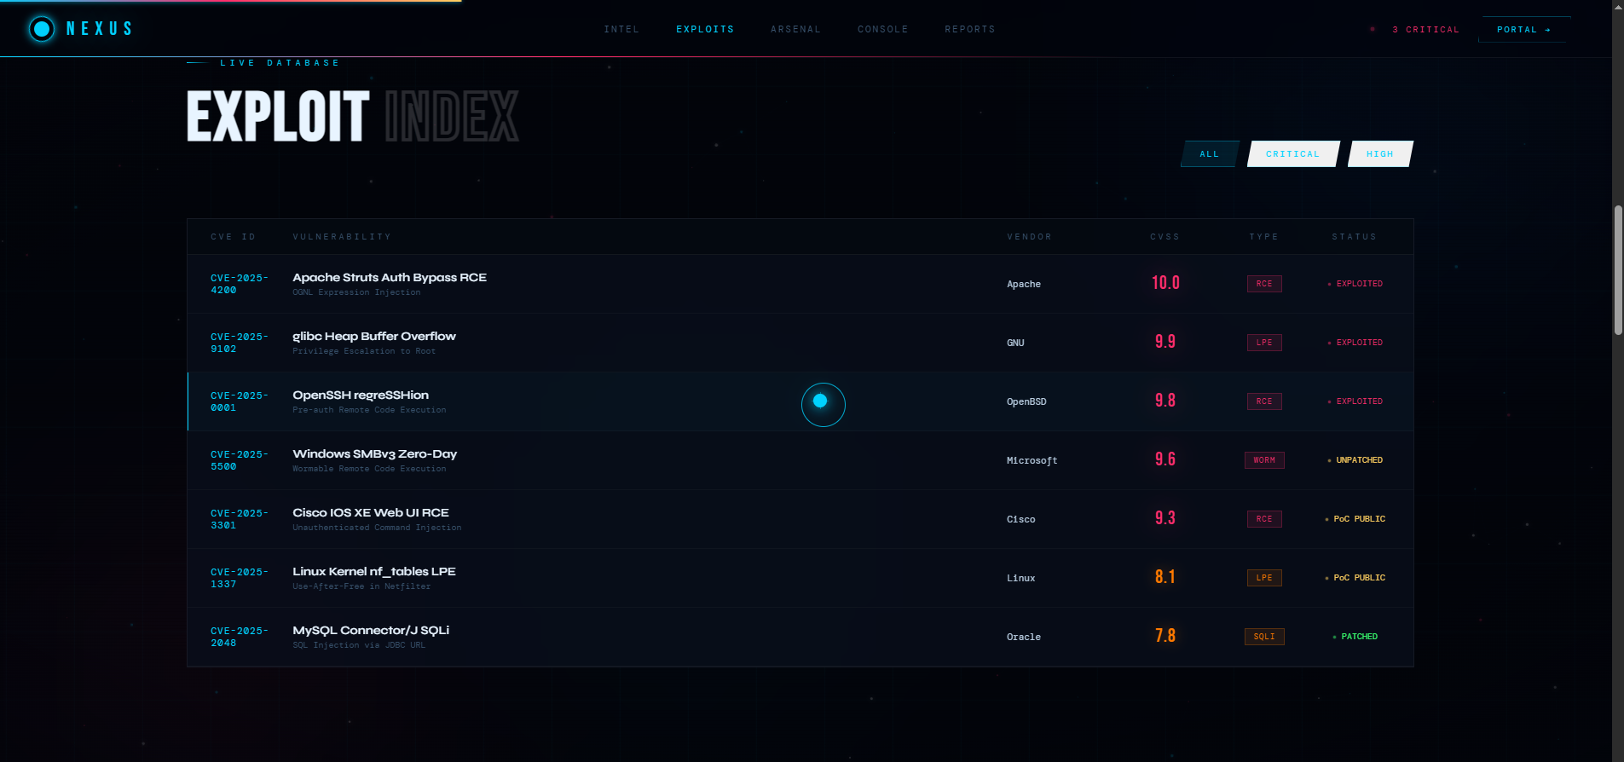Screen dimensions: 1624x762
Task: Click the RCE tag on Cisco row
Action: point(1264,519)
